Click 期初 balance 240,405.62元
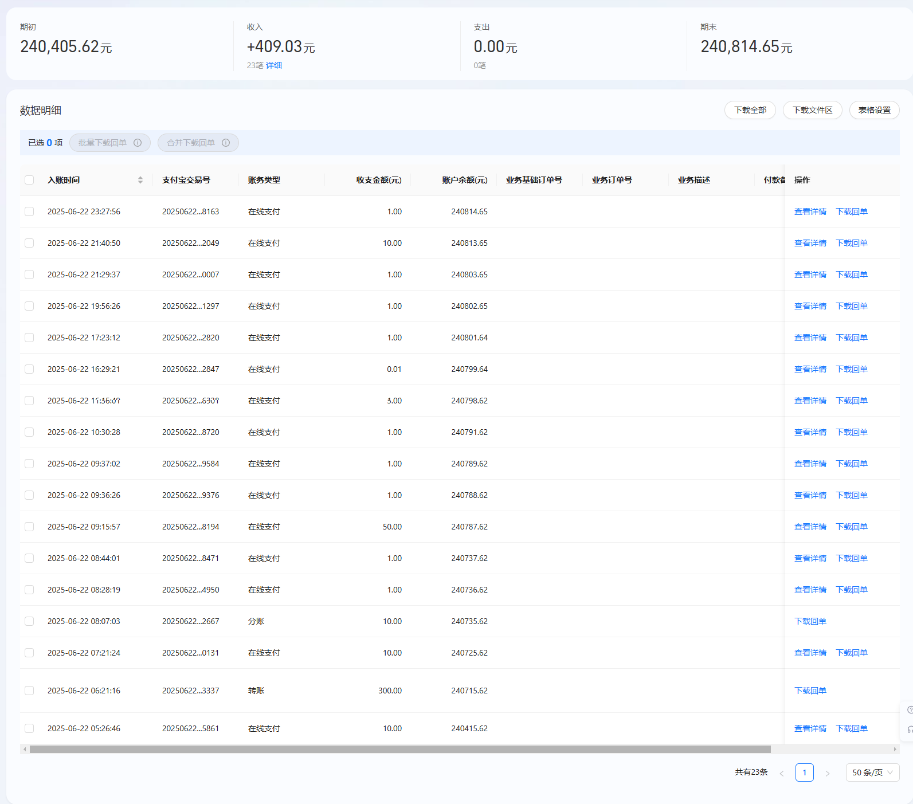 pos(66,46)
